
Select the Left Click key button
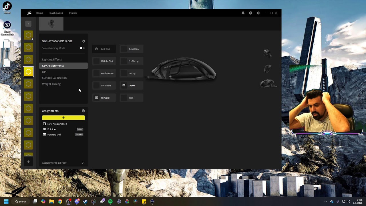click(104, 49)
